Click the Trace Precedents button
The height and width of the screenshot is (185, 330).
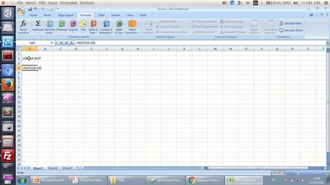[204, 22]
